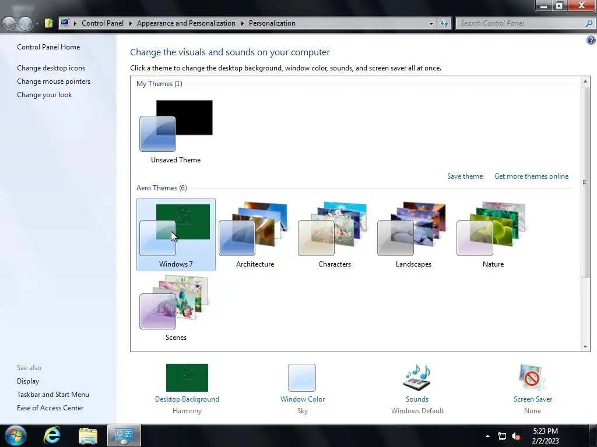Click the Help question mark icon

[591, 40]
